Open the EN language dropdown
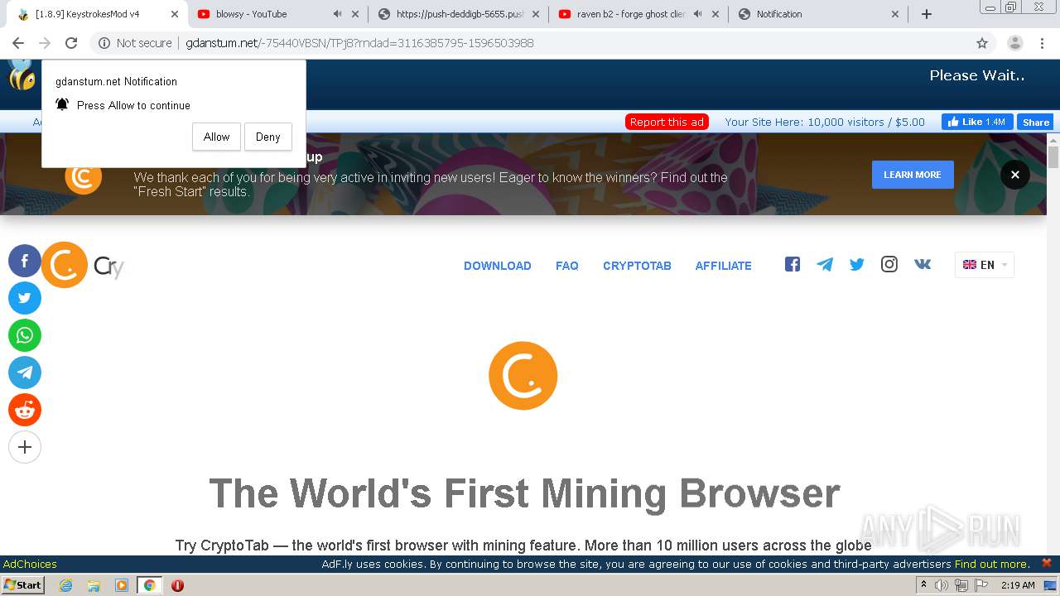 (985, 265)
